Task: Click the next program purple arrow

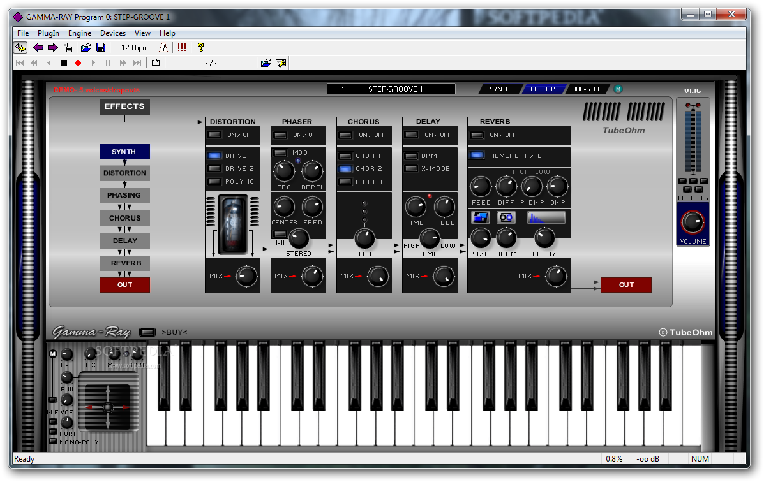Action: (x=52, y=48)
